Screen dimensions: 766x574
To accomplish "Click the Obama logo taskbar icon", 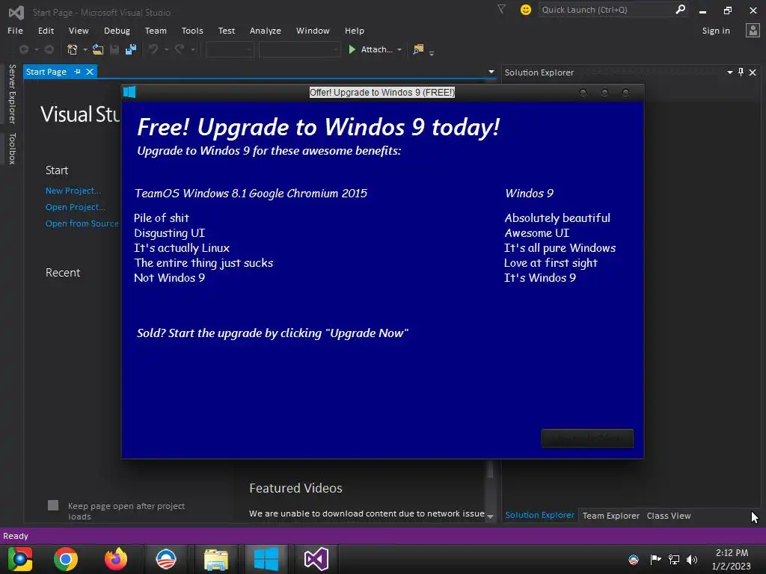I will (x=166, y=559).
